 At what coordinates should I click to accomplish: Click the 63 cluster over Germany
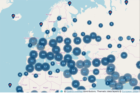tap(53, 43)
